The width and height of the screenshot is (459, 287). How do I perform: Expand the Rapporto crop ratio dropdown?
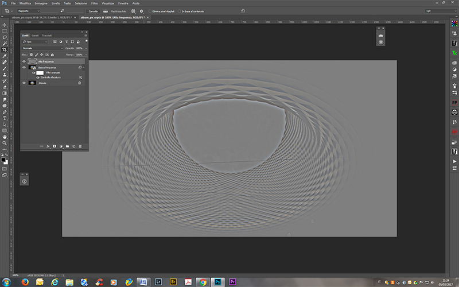pos(30,11)
